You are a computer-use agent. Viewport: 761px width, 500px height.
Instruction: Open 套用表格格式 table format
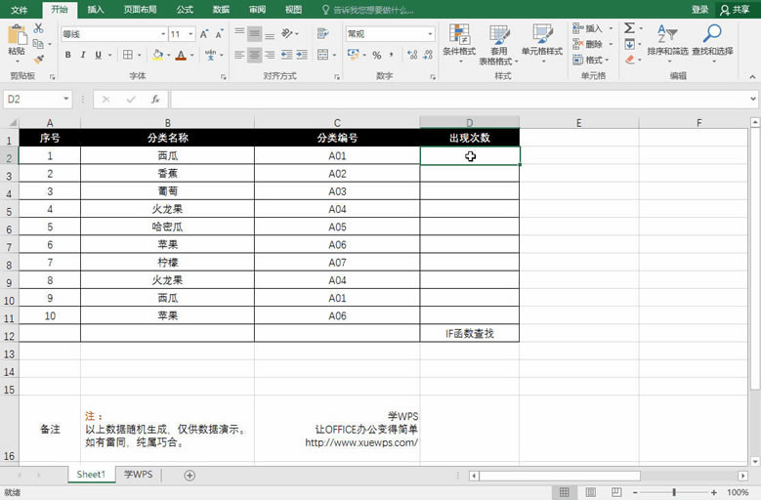(x=498, y=45)
